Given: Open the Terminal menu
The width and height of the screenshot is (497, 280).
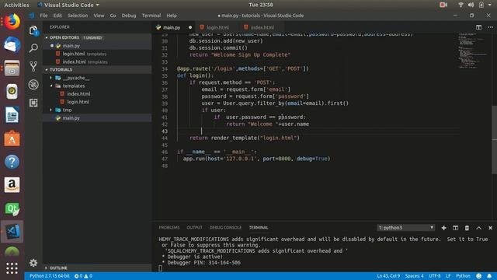Looking at the screenshot, I should [151, 16].
